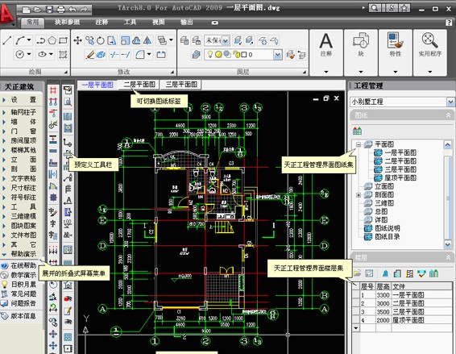Click the layer color swatch square

[x=243, y=55]
